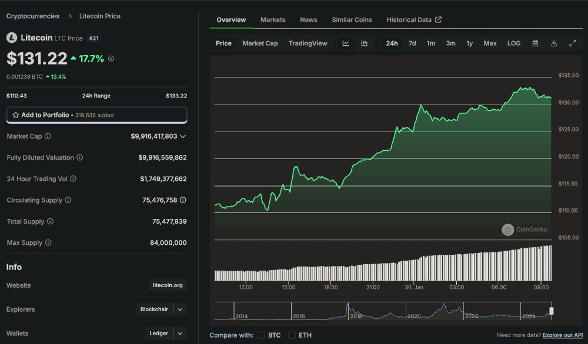Screen dimensions: 588x344
Task: Expand chart to fullscreen
Action: (x=573, y=43)
